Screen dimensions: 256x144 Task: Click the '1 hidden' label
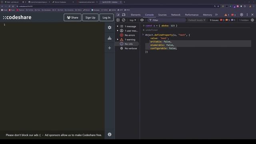(x=244, y=20)
